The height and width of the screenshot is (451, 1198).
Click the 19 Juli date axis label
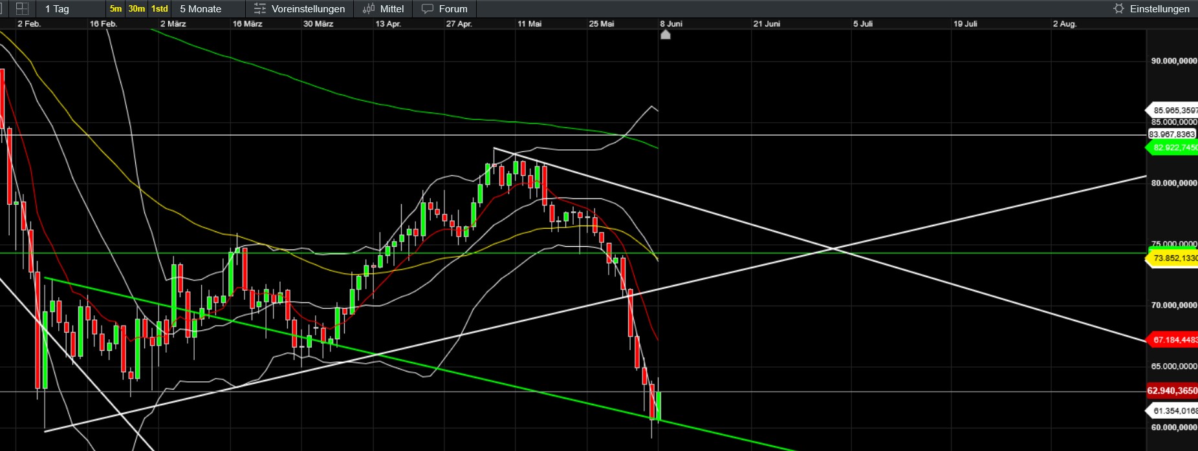[965, 24]
